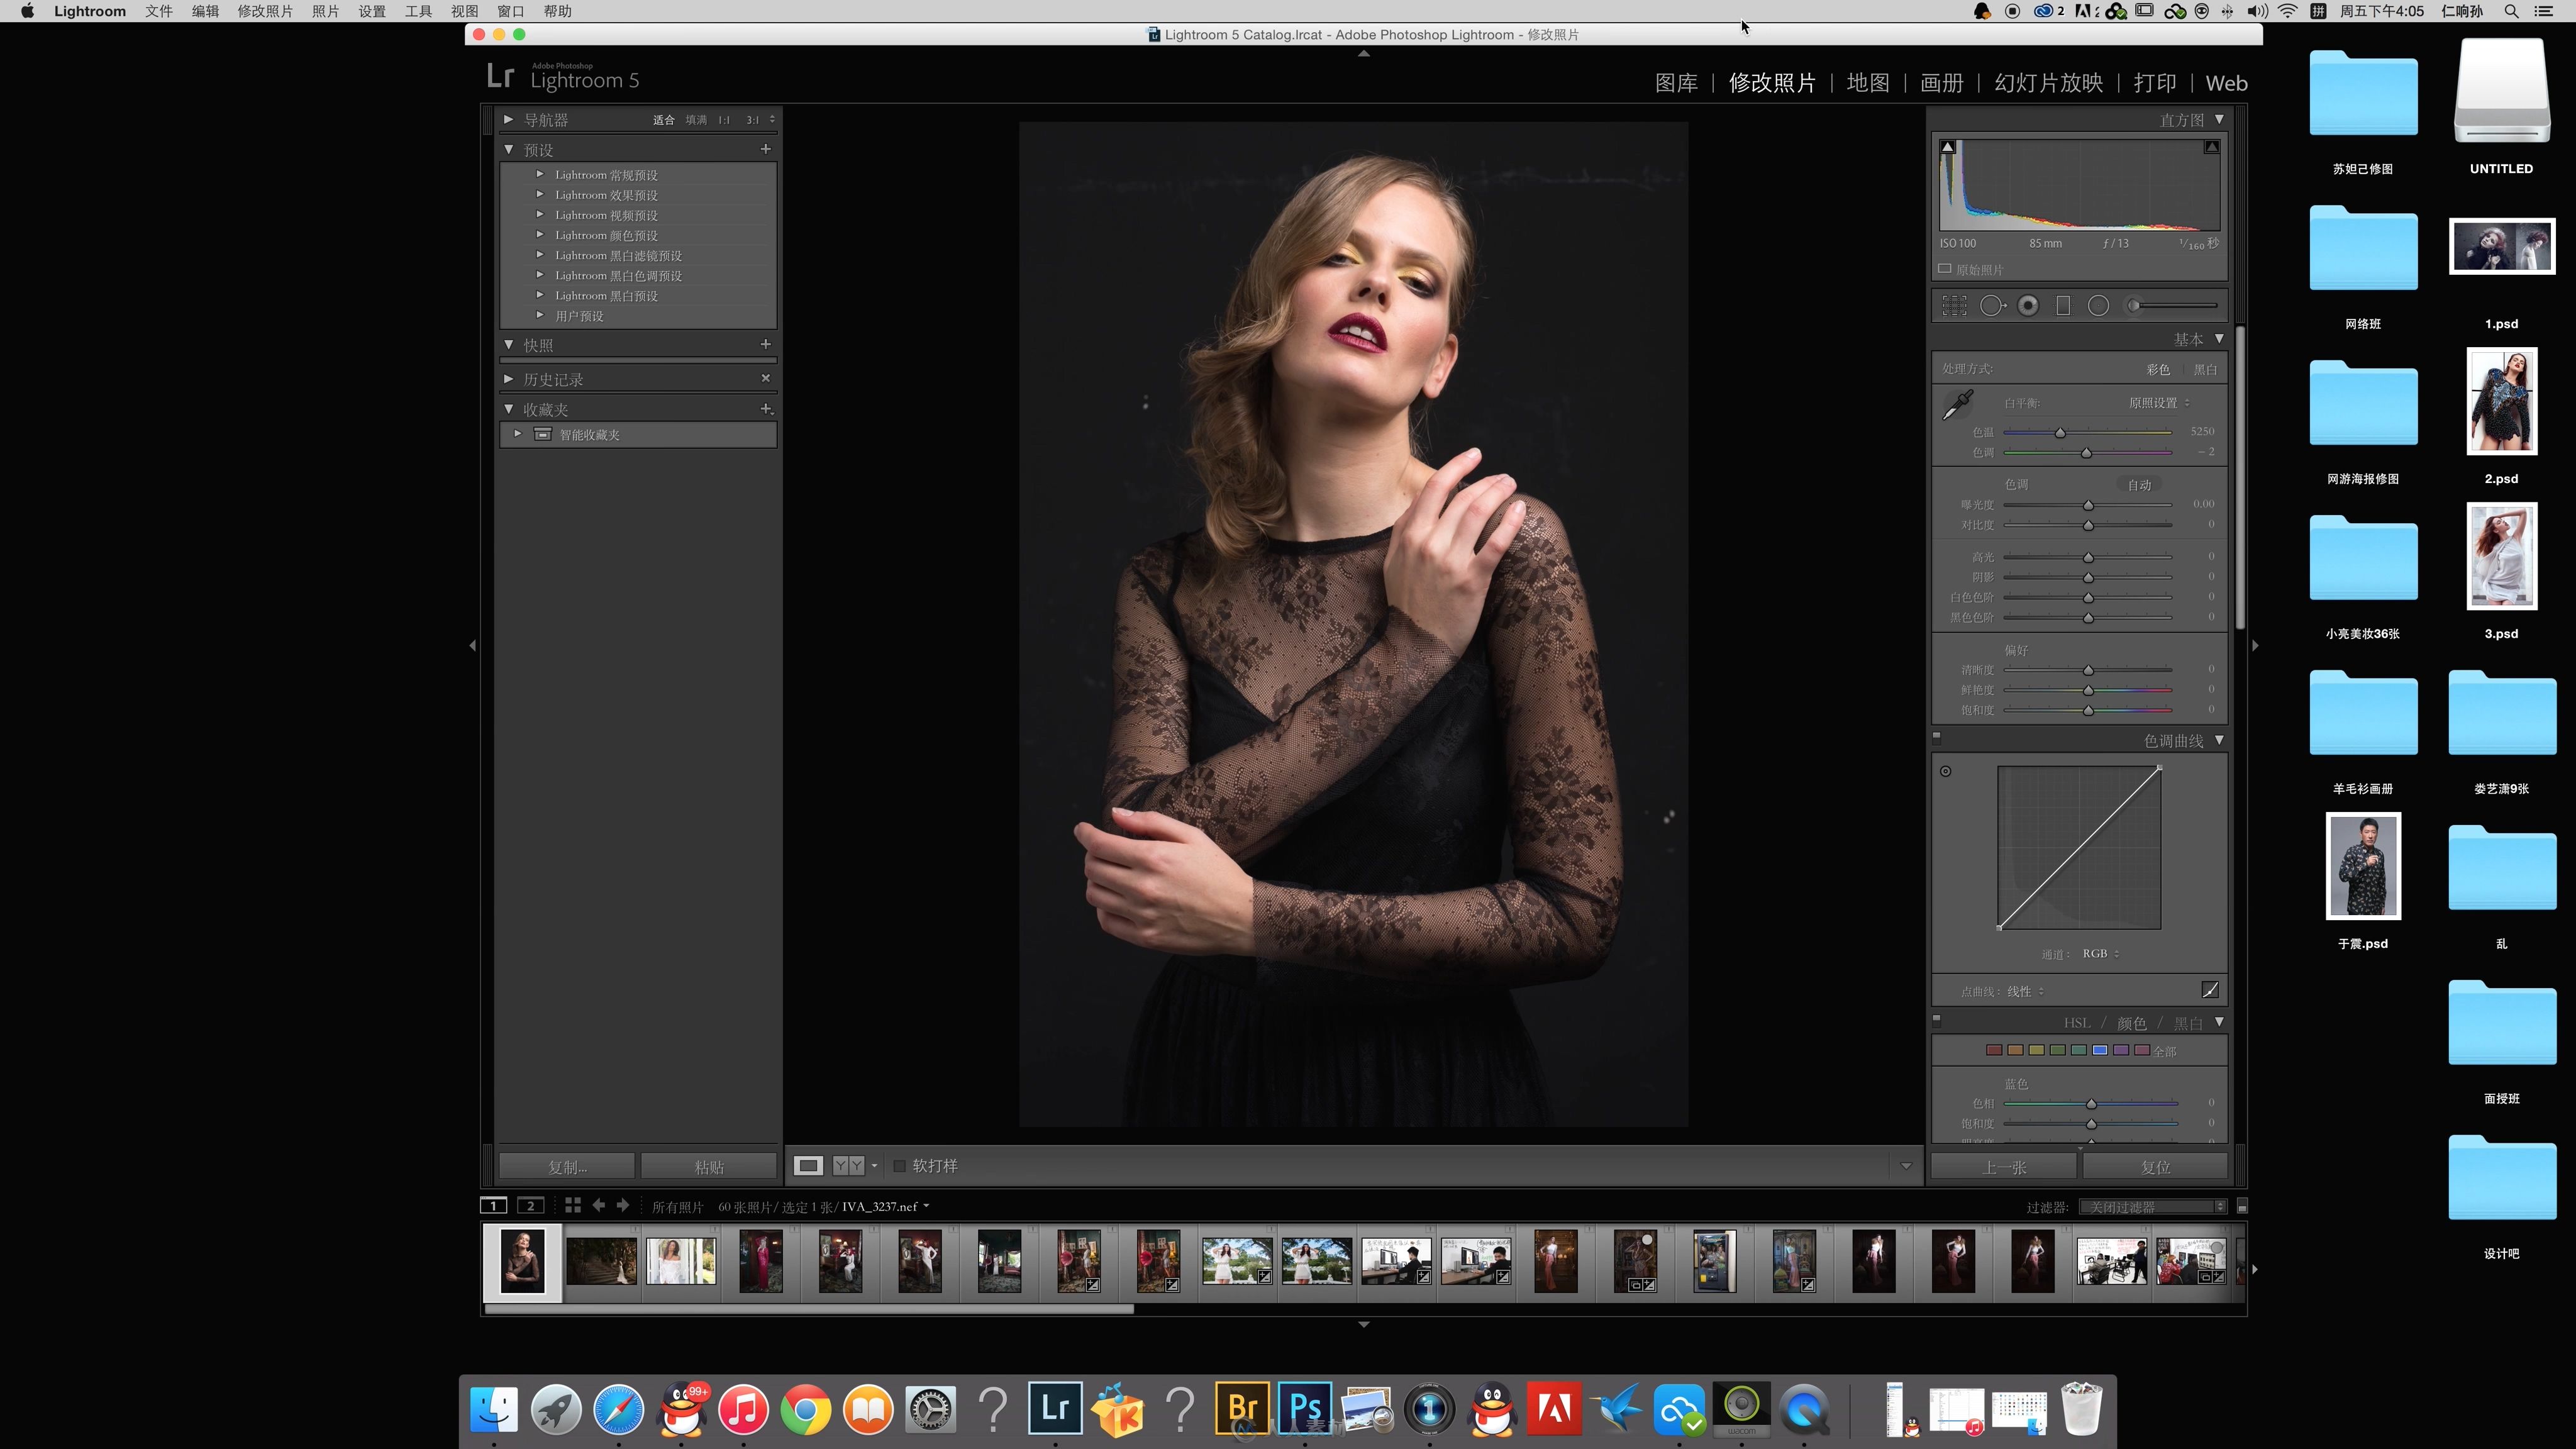Toggle highlight clipping indicator in histogram
The image size is (2576, 1449).
tap(2212, 147)
